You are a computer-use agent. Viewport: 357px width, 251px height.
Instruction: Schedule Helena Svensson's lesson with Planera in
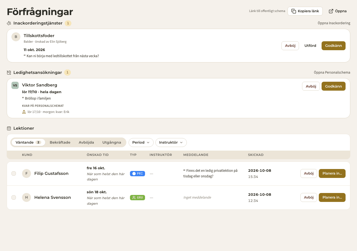point(332,197)
